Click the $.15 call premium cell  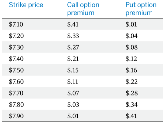(73, 70)
